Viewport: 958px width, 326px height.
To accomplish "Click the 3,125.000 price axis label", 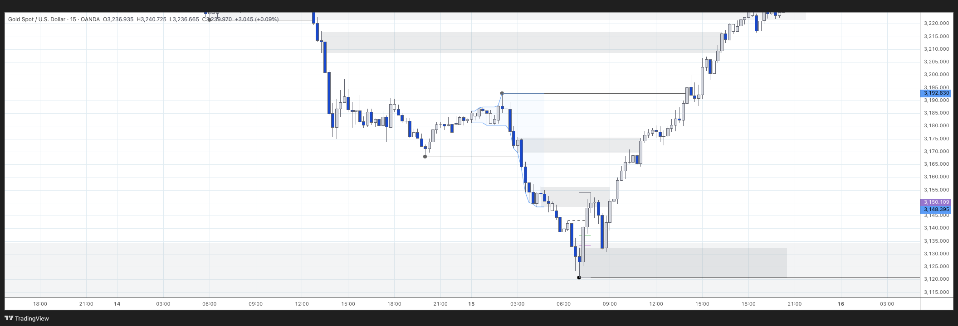I will [936, 266].
